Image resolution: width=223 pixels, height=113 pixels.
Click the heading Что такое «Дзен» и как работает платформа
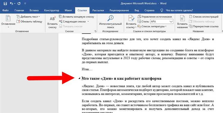point(122,78)
